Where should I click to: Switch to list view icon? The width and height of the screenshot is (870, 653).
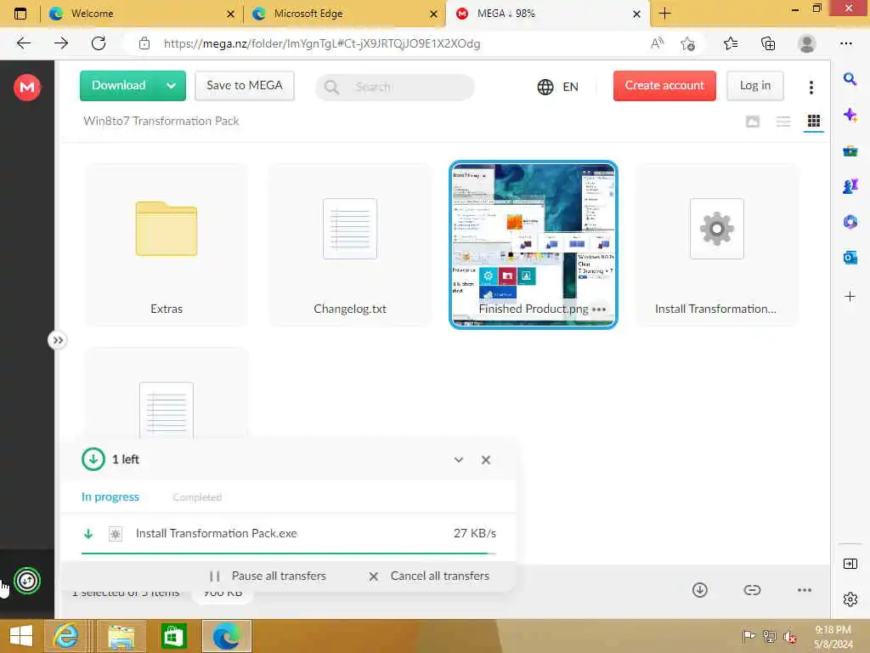782,121
